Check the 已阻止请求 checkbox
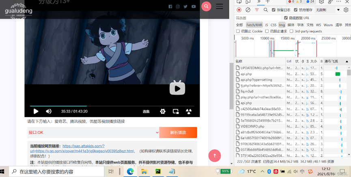This screenshot has width=351, height=177. click(267, 31)
